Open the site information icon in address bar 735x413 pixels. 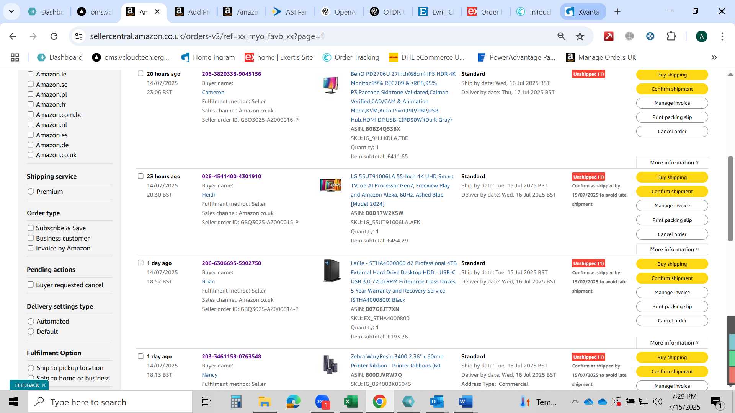click(79, 36)
